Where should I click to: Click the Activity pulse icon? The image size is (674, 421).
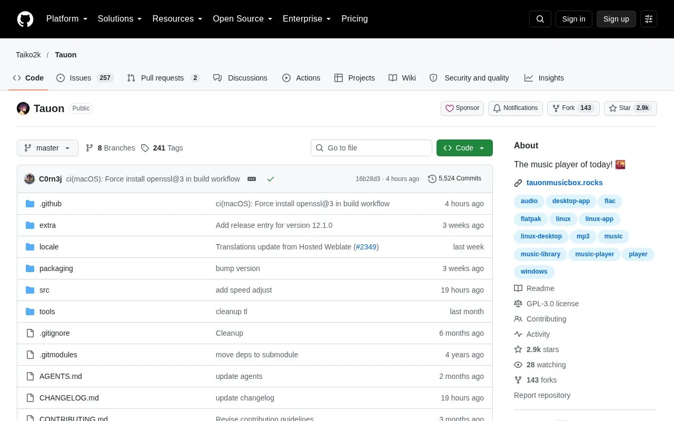518,334
